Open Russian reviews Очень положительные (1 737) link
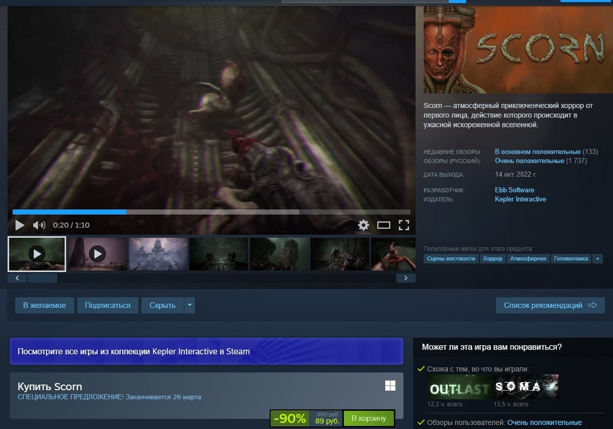The width and height of the screenshot is (613, 429). click(530, 161)
